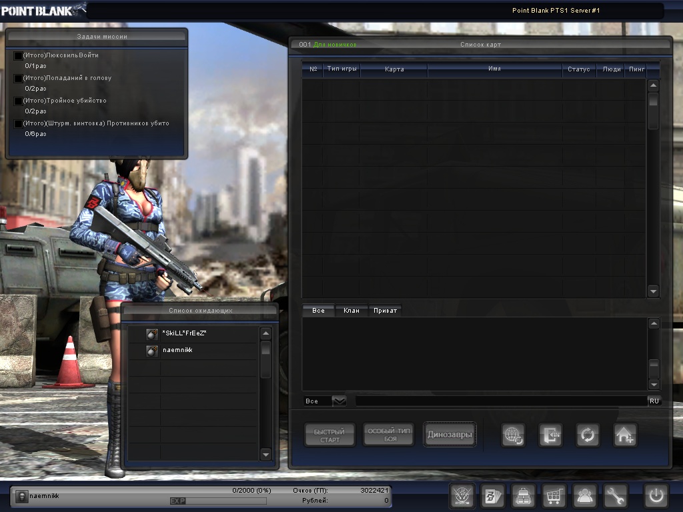Viewport: 683px width, 512px height.
Task: Focus the chat message input field
Action: click(502, 401)
